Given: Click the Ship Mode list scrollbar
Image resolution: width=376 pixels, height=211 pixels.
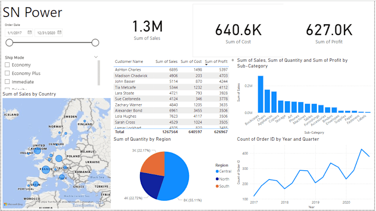Looking at the screenshot, I should coord(99,73).
